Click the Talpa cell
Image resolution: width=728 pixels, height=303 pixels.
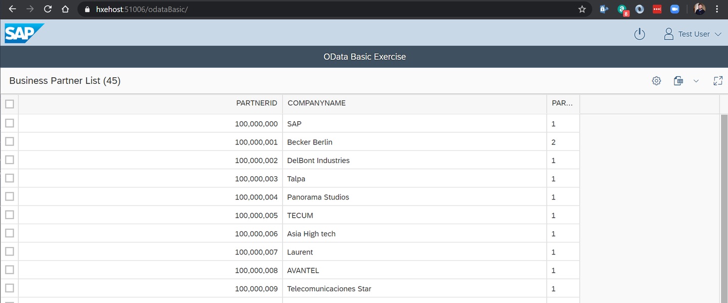415,179
